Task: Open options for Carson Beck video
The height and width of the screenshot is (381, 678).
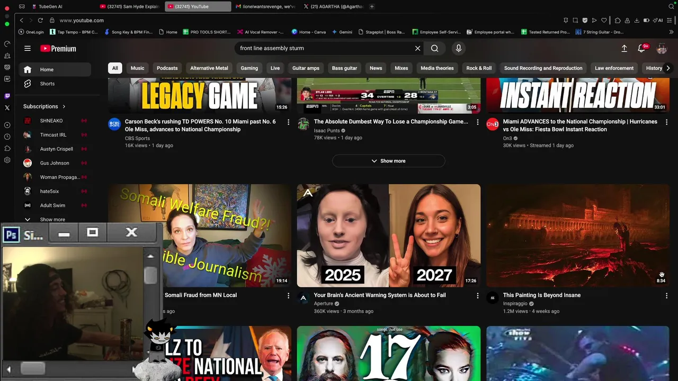Action: pyautogui.click(x=288, y=122)
